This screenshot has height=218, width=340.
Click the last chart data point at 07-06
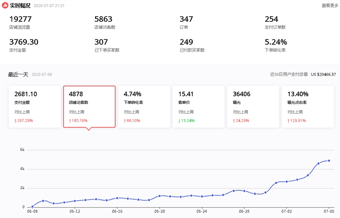pos(329,160)
